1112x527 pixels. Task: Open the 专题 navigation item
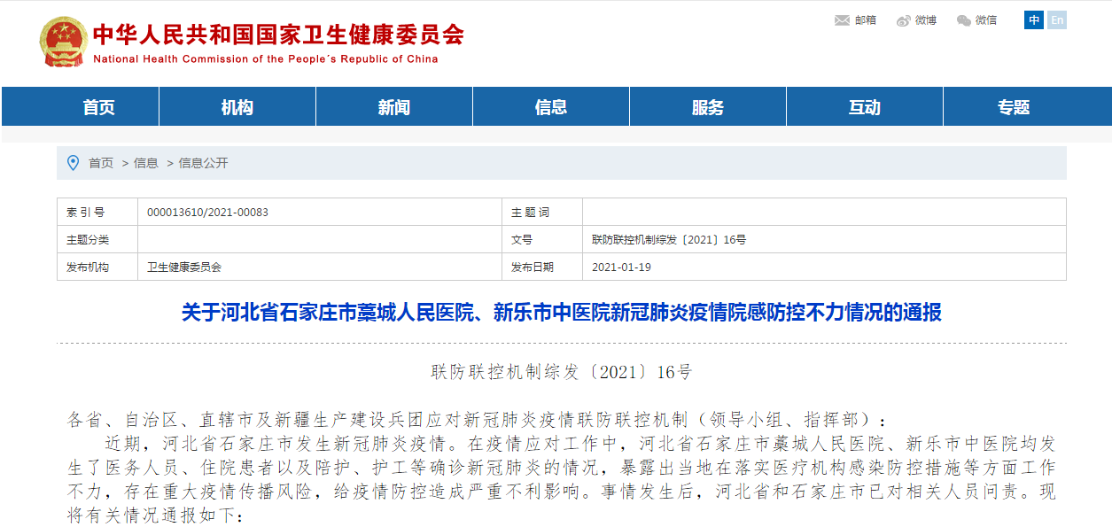[1014, 107]
